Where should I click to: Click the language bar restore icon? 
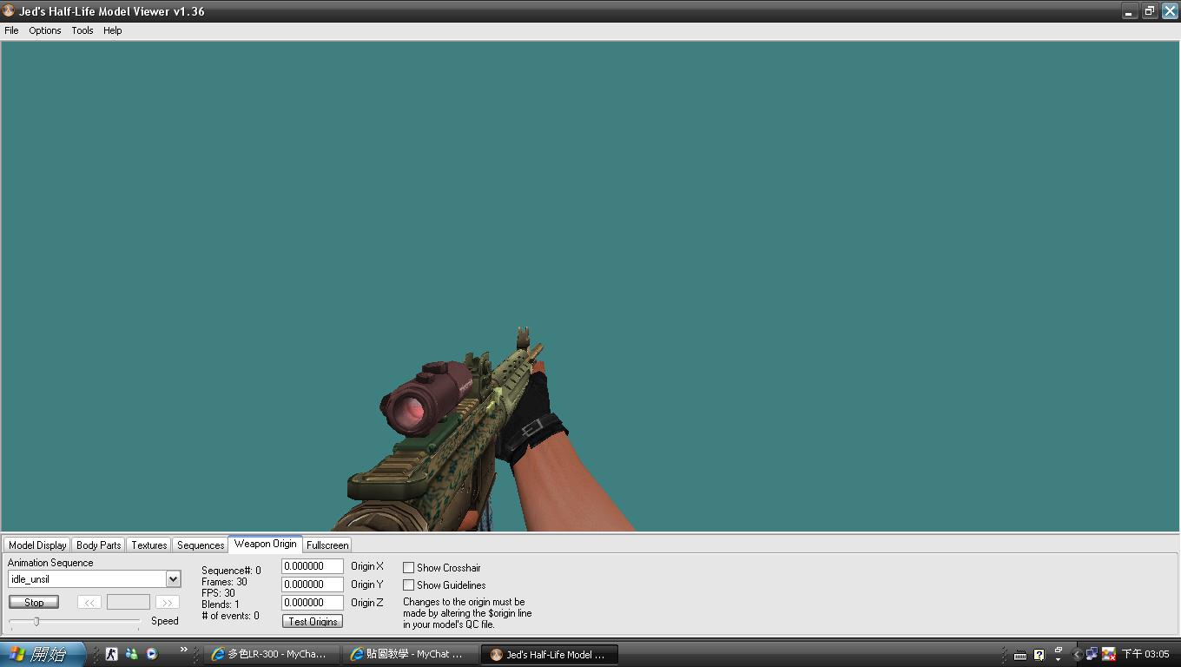point(1059,650)
